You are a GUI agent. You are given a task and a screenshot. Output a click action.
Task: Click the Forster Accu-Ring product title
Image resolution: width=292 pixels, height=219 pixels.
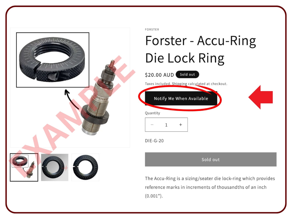201,49
